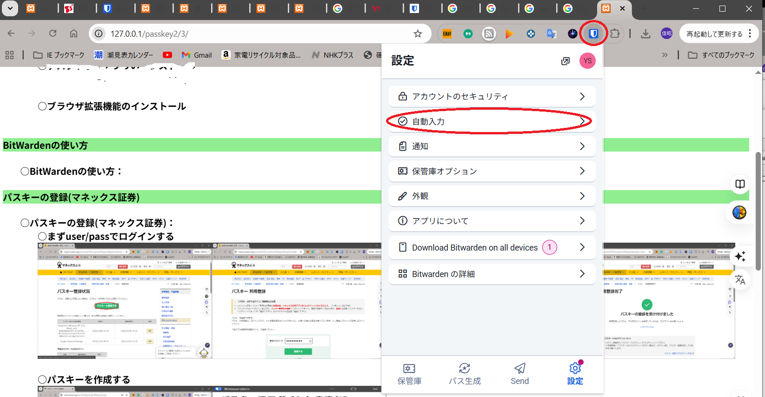This screenshot has width=765, height=397.
Task: Open Chrome extensions puzzle icon
Action: click(615, 33)
